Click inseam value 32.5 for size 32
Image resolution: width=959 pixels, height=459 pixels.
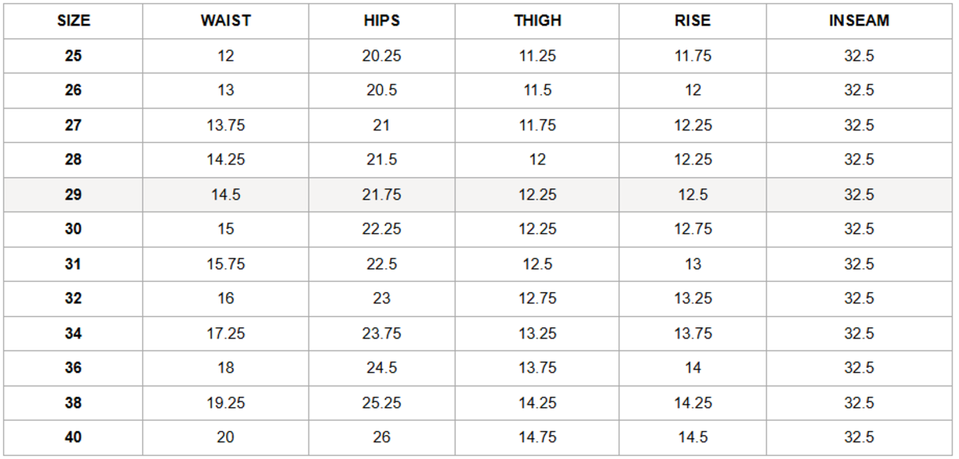(858, 299)
